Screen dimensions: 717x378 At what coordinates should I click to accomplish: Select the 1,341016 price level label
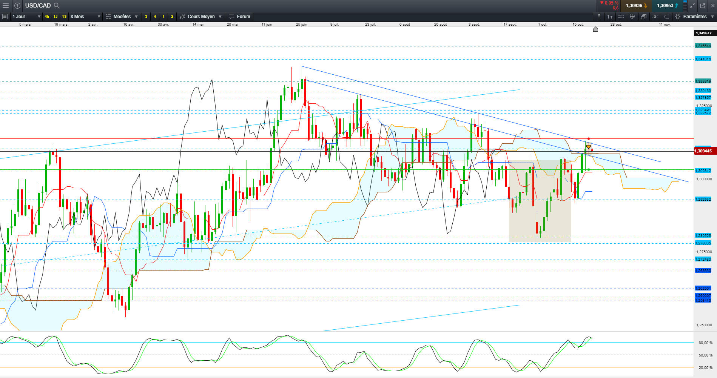(703, 59)
